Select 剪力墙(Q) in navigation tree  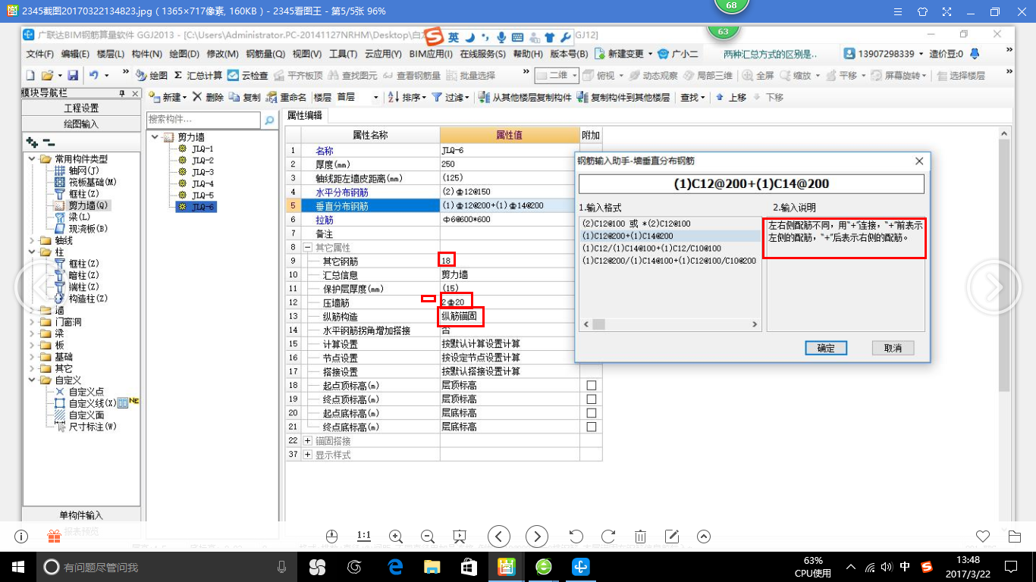[x=89, y=205]
